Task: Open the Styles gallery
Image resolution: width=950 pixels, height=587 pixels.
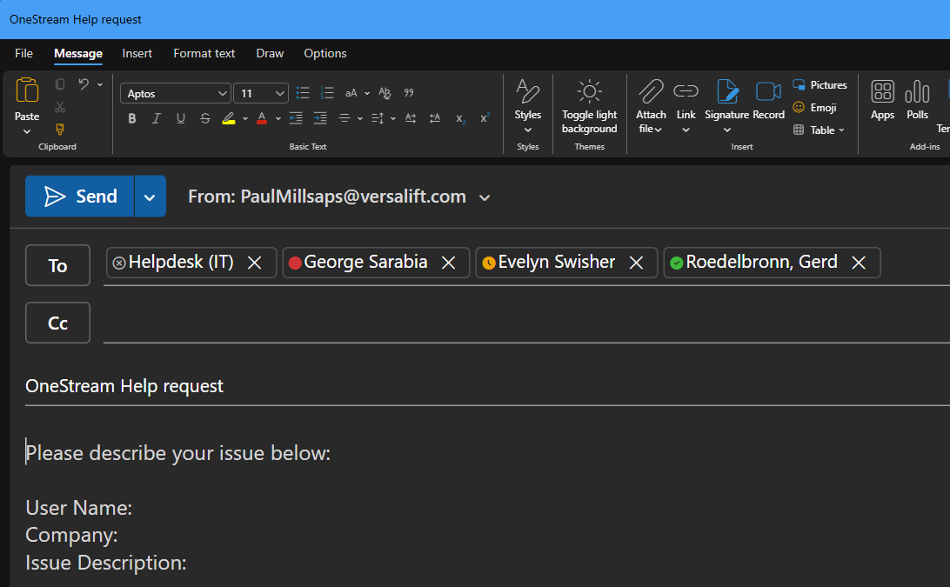Action: (x=528, y=106)
